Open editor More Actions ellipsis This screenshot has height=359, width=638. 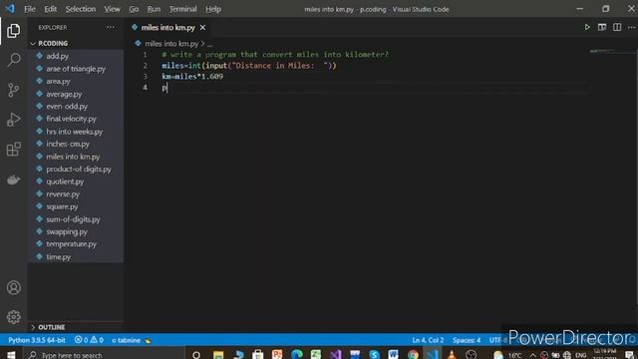point(631,27)
